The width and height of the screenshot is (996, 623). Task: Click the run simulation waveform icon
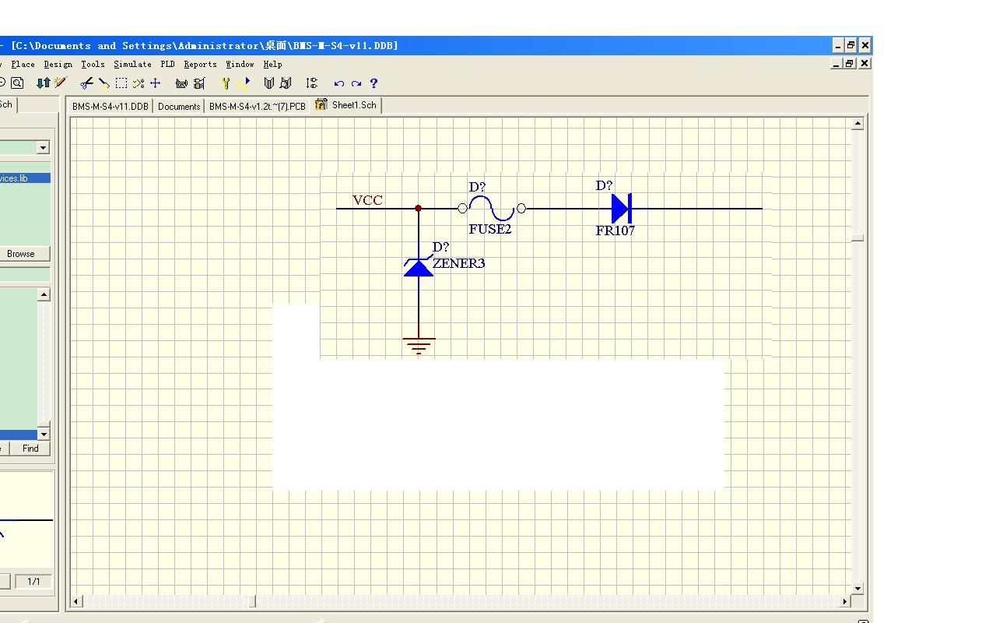pyautogui.click(x=244, y=83)
